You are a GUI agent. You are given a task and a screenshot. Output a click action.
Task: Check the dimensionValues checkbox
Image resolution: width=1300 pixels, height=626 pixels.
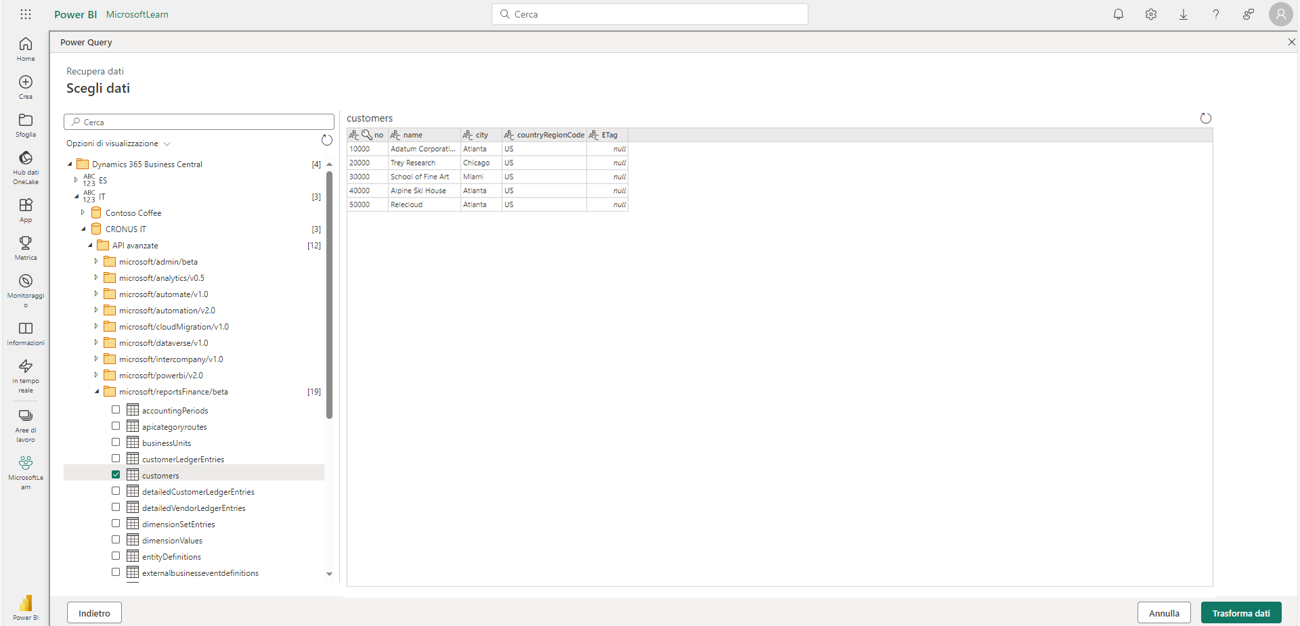click(x=116, y=539)
